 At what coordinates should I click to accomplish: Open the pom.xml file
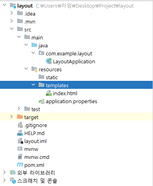(34, 165)
